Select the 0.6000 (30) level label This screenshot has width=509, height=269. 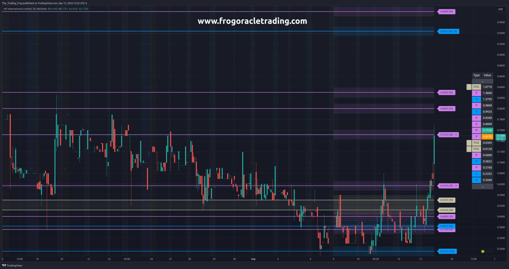(447, 217)
